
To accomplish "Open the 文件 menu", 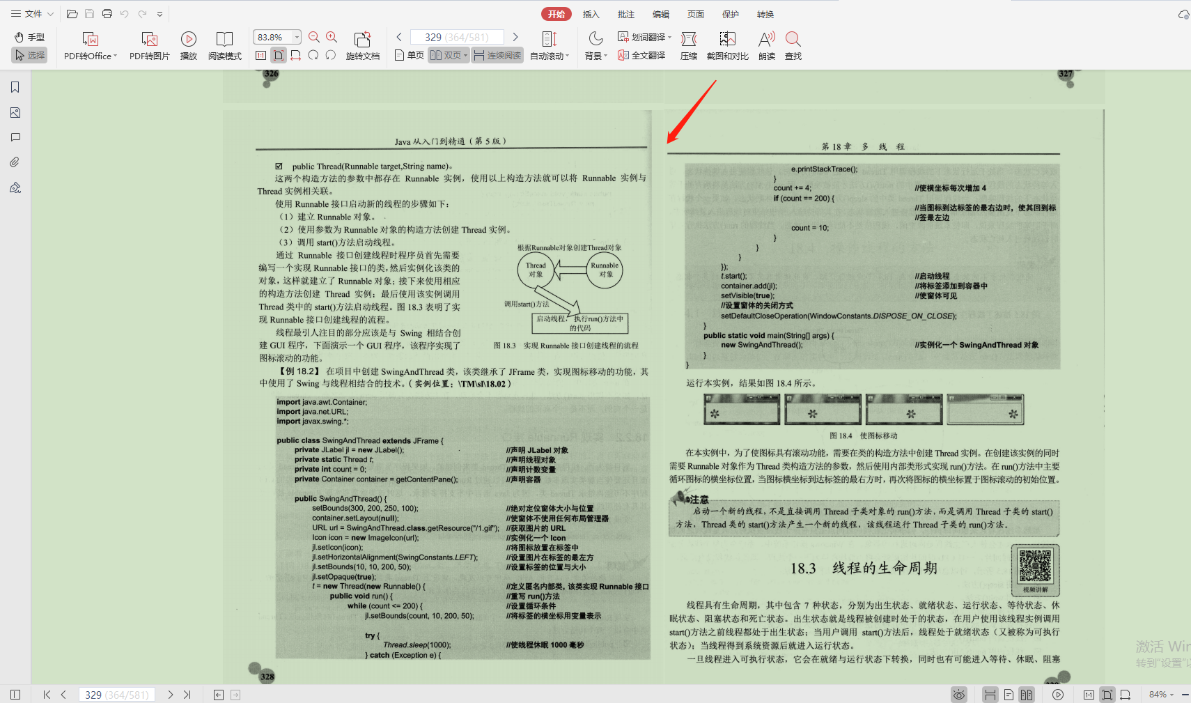I will [x=32, y=14].
